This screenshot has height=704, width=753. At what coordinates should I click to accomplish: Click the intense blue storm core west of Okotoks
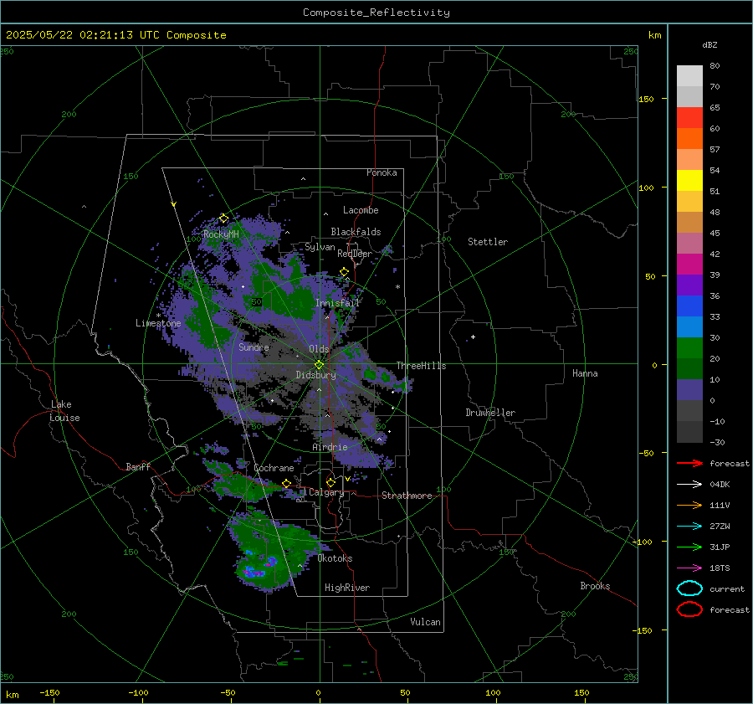click(254, 572)
